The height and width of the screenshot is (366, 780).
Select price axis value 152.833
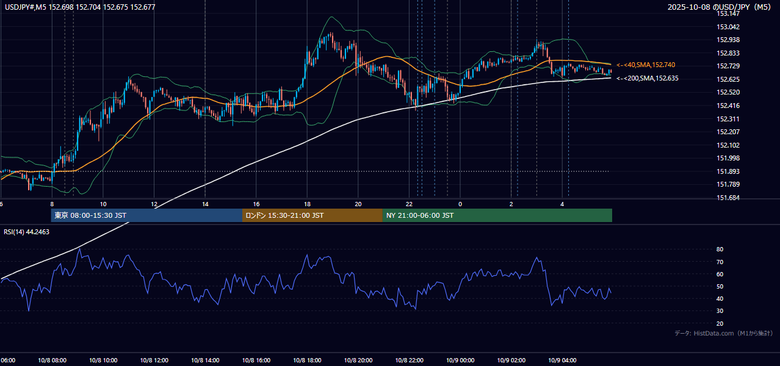click(728, 53)
